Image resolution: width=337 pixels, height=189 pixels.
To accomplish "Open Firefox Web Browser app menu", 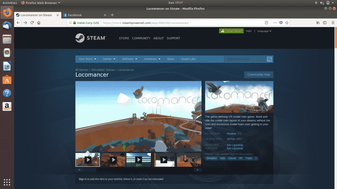I will (40, 3).
